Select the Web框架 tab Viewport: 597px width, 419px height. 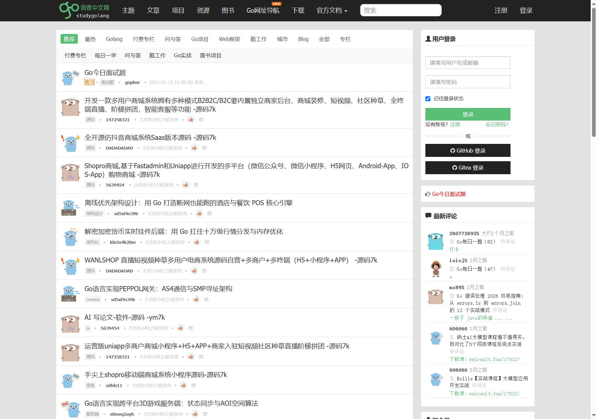tap(229, 39)
